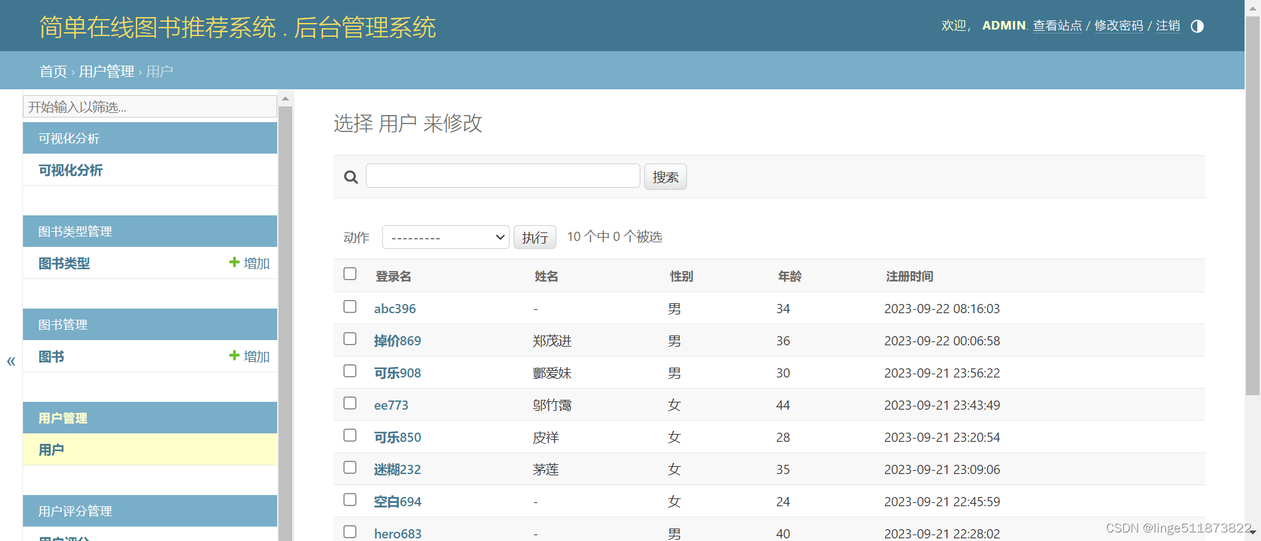The image size is (1261, 541).
Task: Focus the sidebar filter input
Action: point(150,106)
